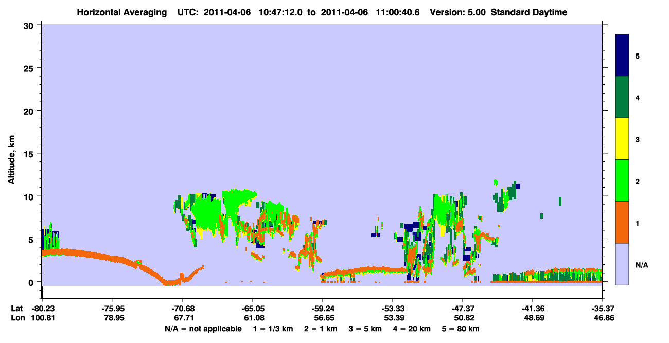Click latitude value -35.37

(x=602, y=309)
